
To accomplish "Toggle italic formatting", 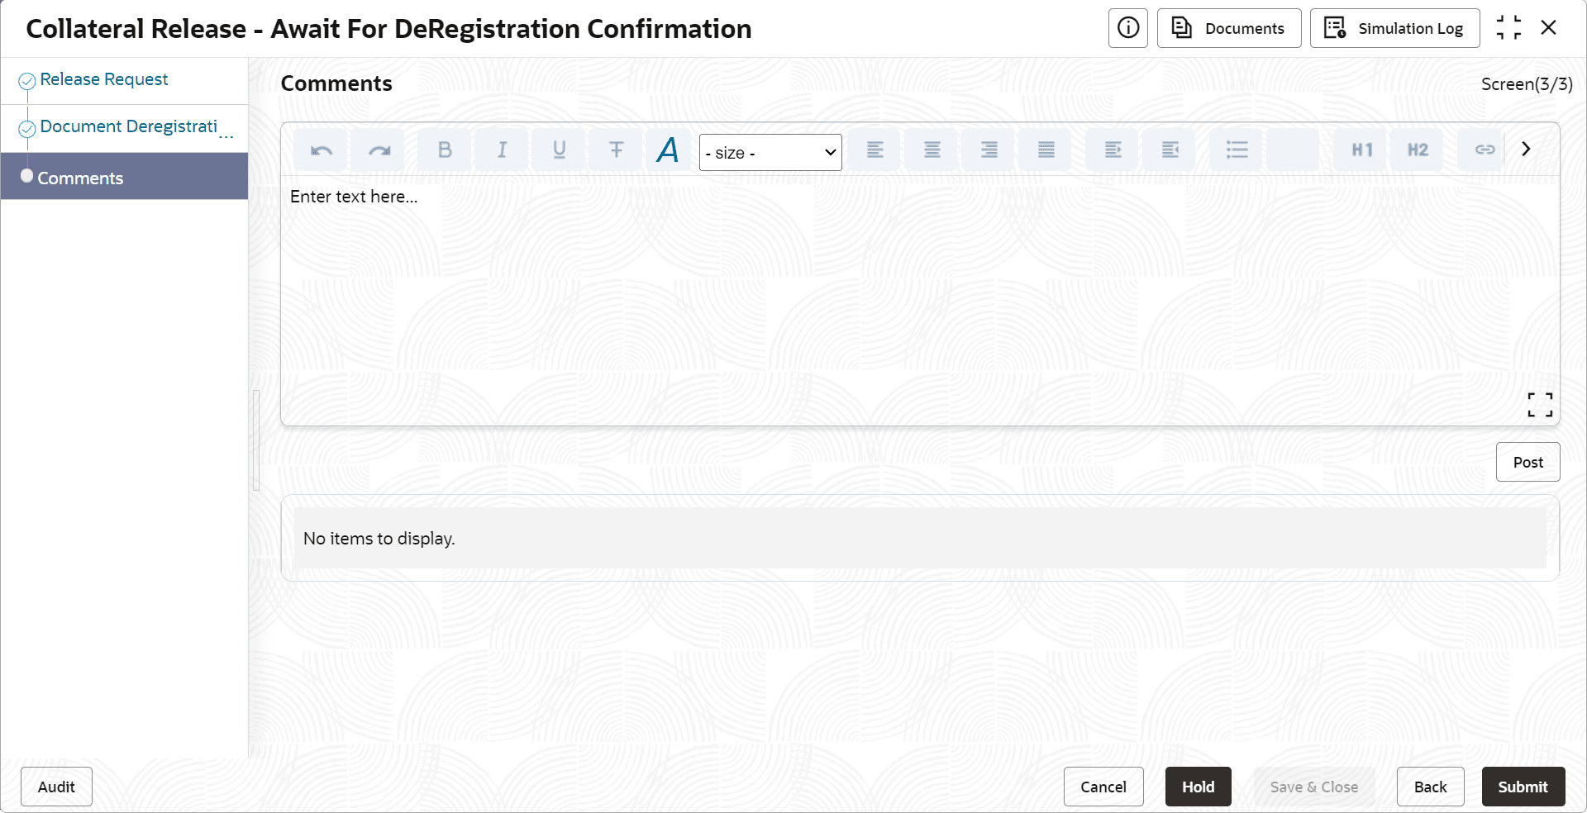I will [x=502, y=150].
